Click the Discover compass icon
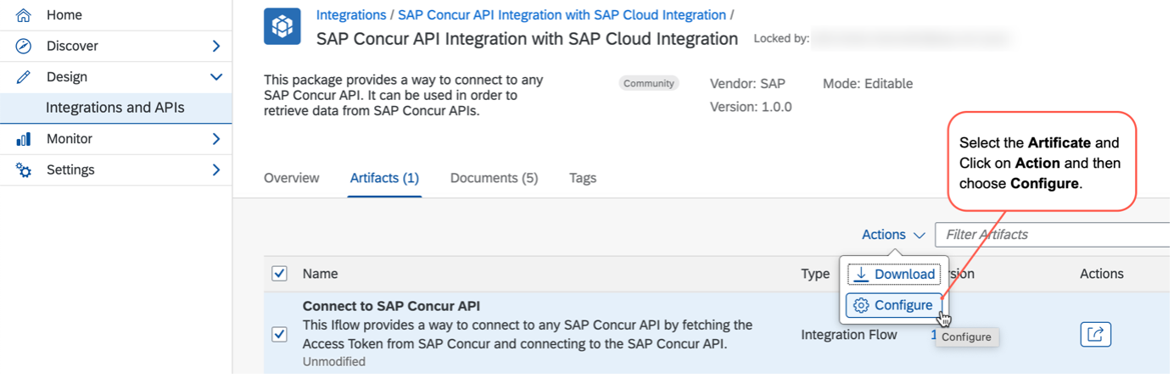Viewport: 1174px width, 378px height. pos(24,46)
